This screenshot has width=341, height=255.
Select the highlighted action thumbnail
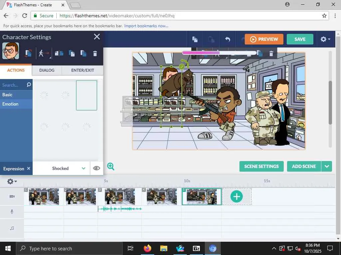pyautogui.click(x=87, y=95)
